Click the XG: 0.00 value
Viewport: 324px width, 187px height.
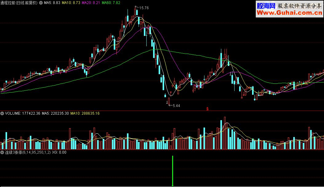pos(59,152)
